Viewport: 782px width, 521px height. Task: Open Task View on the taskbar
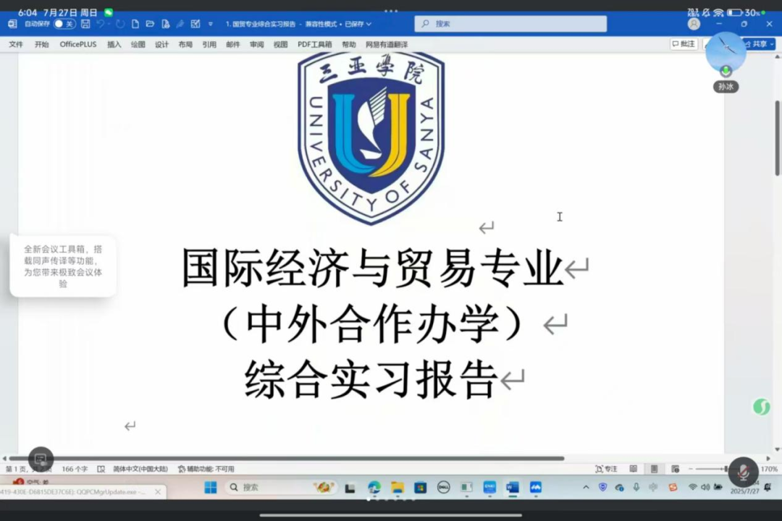point(350,488)
